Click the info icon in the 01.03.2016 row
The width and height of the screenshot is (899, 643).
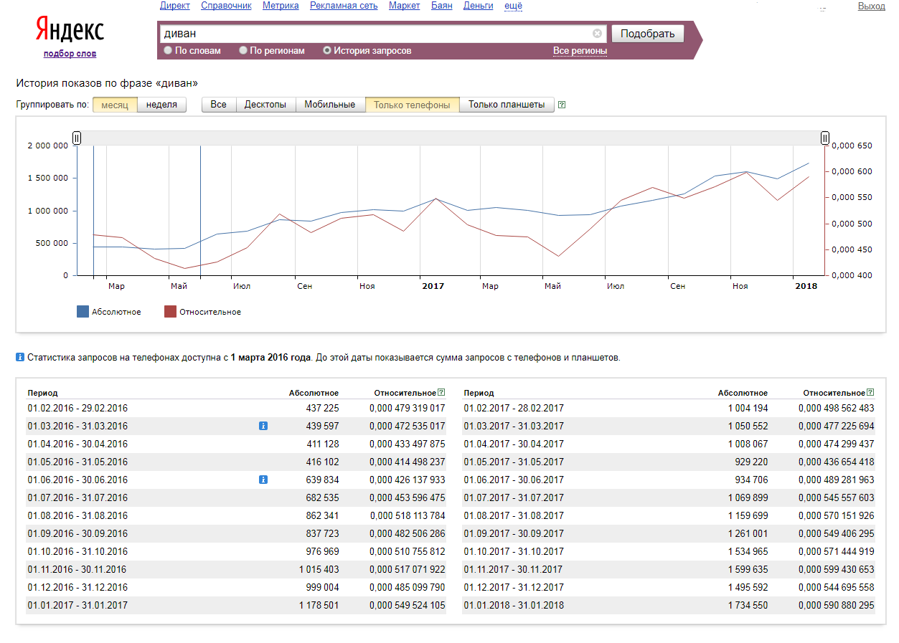click(263, 426)
